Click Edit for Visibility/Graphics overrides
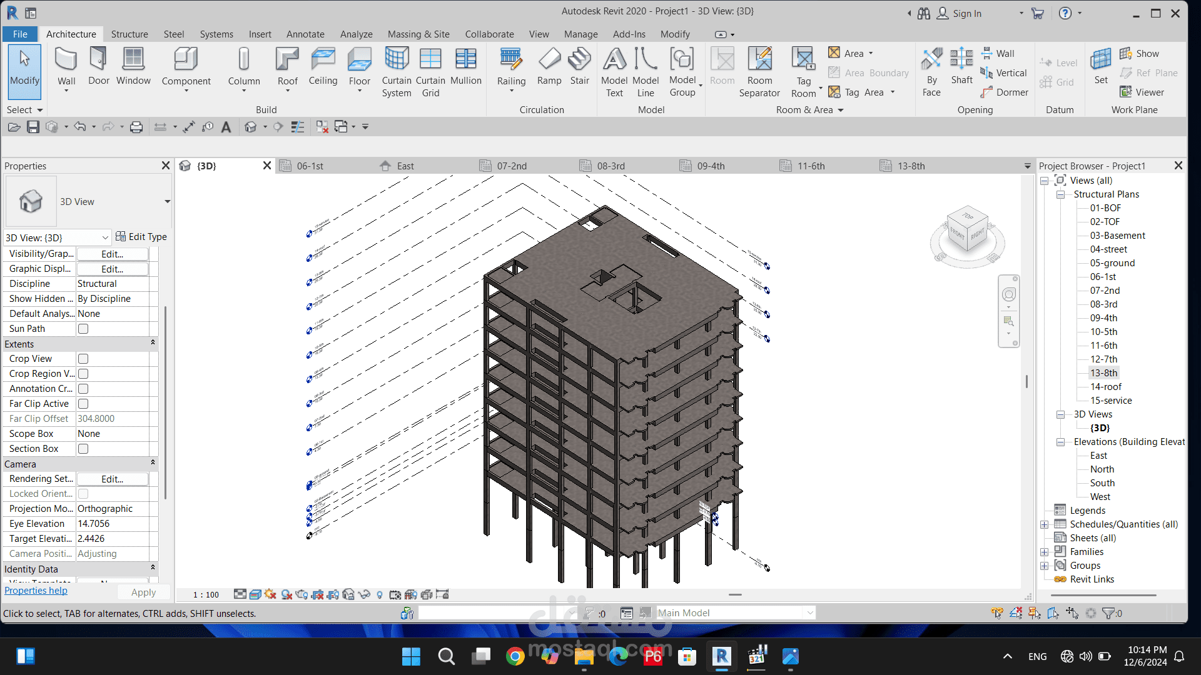This screenshot has height=675, width=1201. tap(113, 254)
